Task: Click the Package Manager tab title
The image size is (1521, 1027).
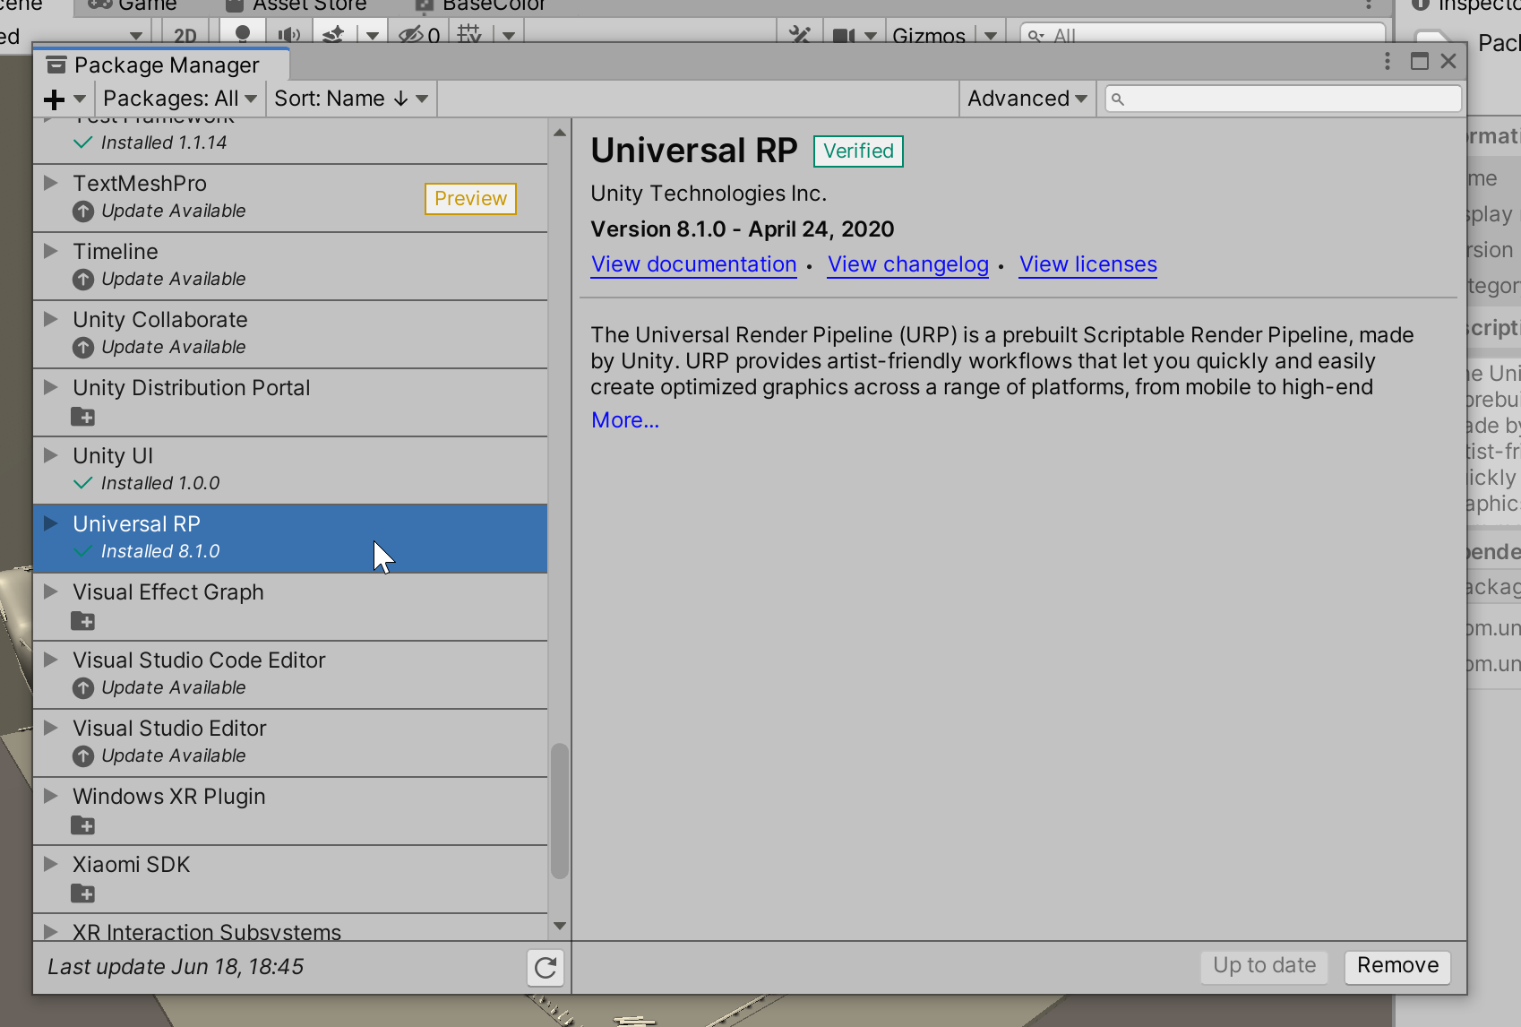Action: [x=167, y=65]
